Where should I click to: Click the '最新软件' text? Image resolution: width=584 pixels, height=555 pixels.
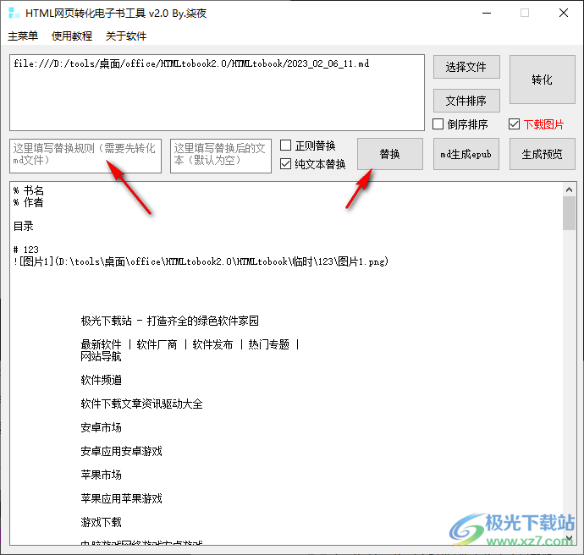pyautogui.click(x=101, y=344)
